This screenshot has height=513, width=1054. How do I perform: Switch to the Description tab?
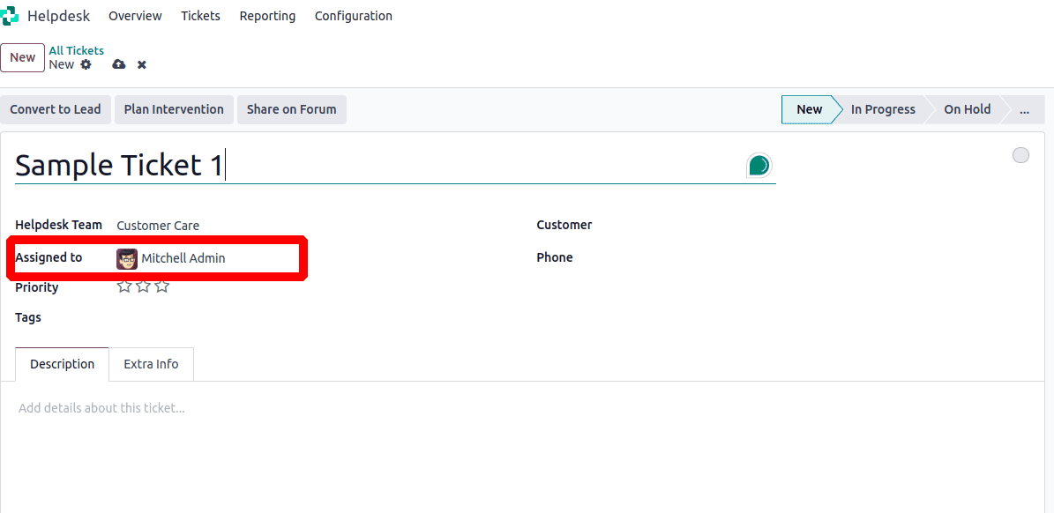coord(62,364)
